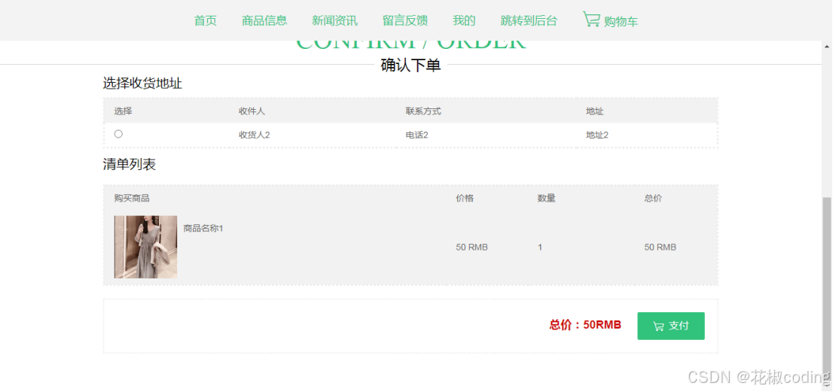Click the quantity value 1

point(540,248)
